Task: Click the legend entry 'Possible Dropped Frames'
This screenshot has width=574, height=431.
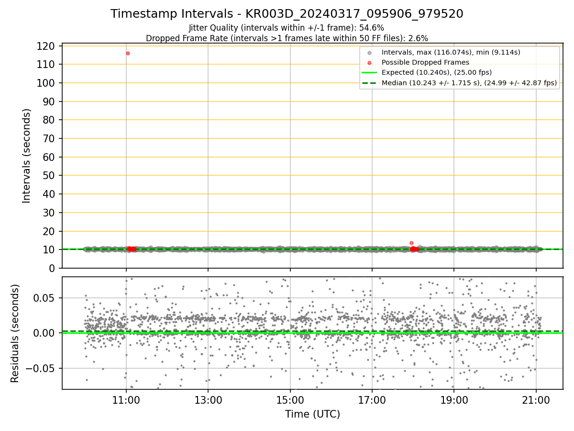Action: tap(425, 62)
